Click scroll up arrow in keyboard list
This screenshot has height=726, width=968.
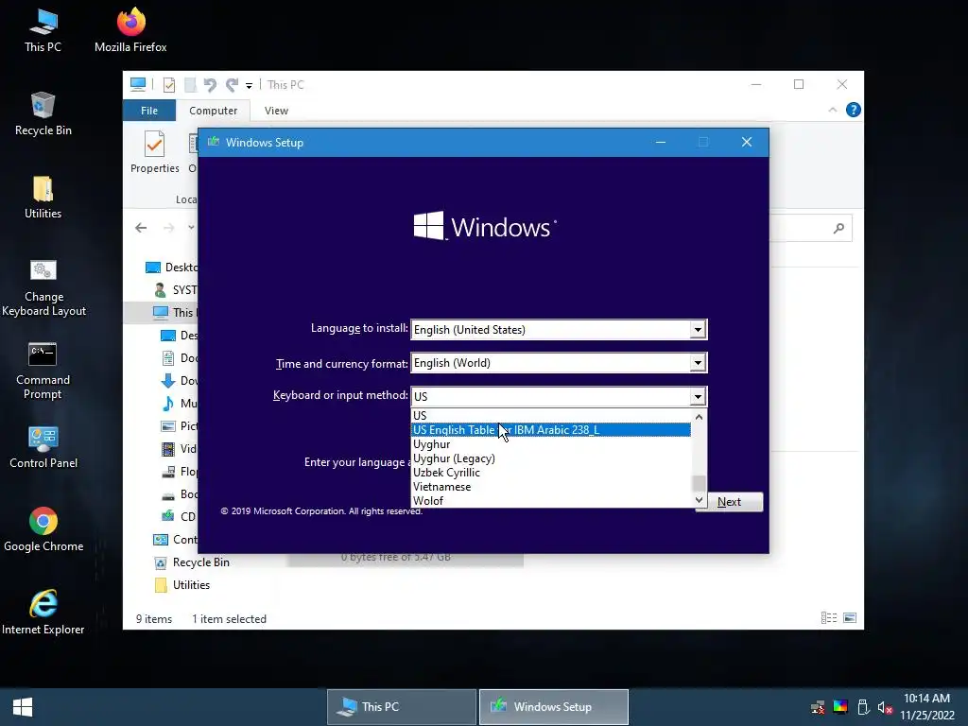click(x=699, y=417)
